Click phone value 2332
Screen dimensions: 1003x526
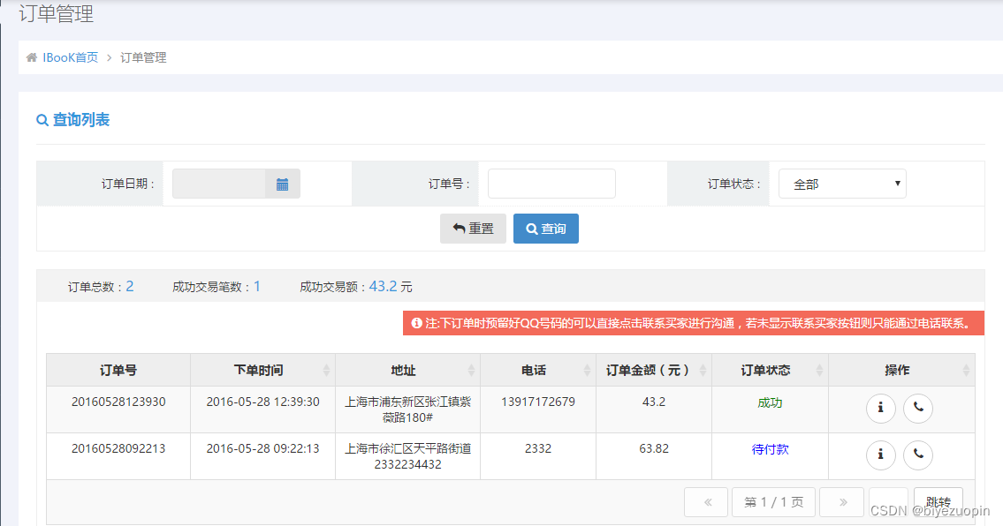coord(538,448)
